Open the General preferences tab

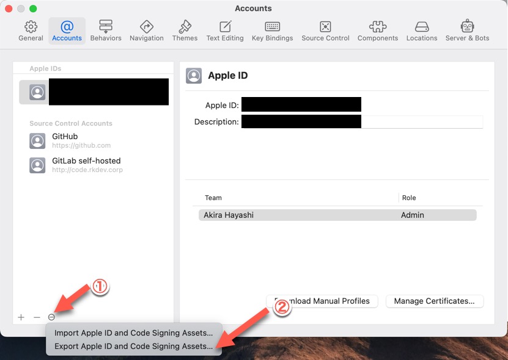click(31, 31)
